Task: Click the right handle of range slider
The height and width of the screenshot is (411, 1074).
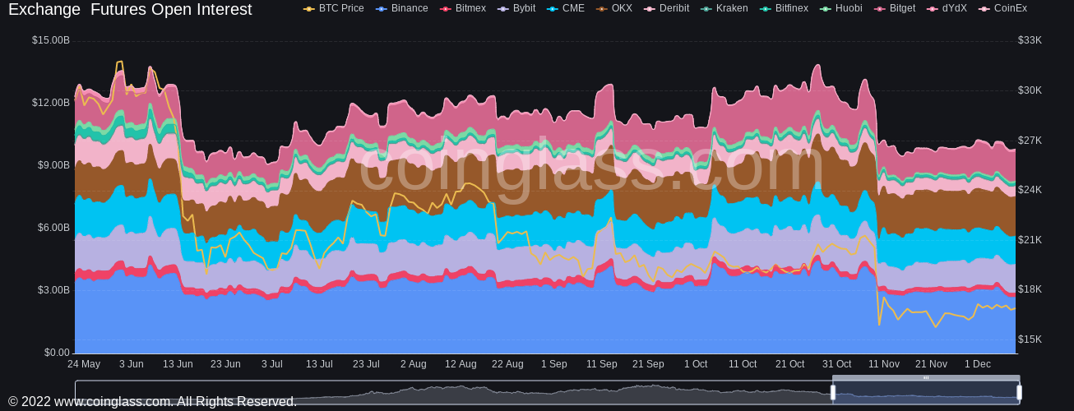Action: (1020, 393)
